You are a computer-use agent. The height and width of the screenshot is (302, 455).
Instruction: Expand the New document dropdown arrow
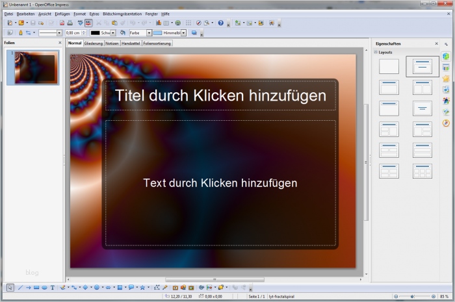tap(16, 23)
